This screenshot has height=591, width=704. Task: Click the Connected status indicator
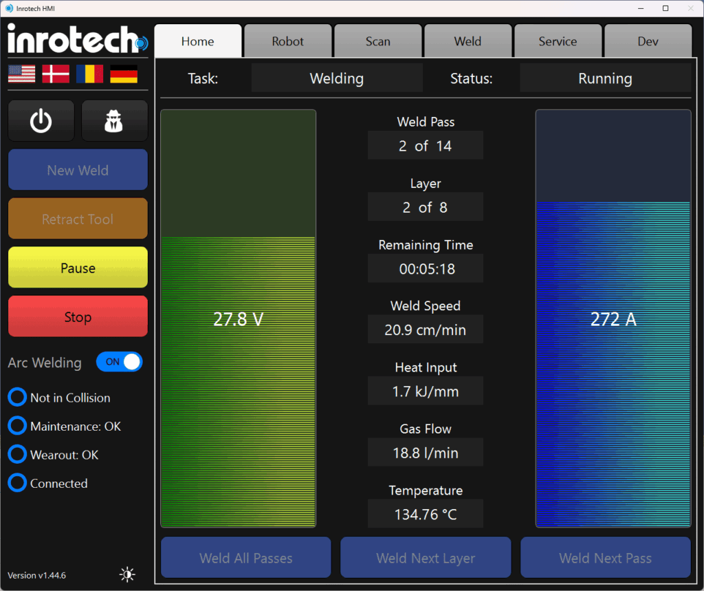click(17, 484)
